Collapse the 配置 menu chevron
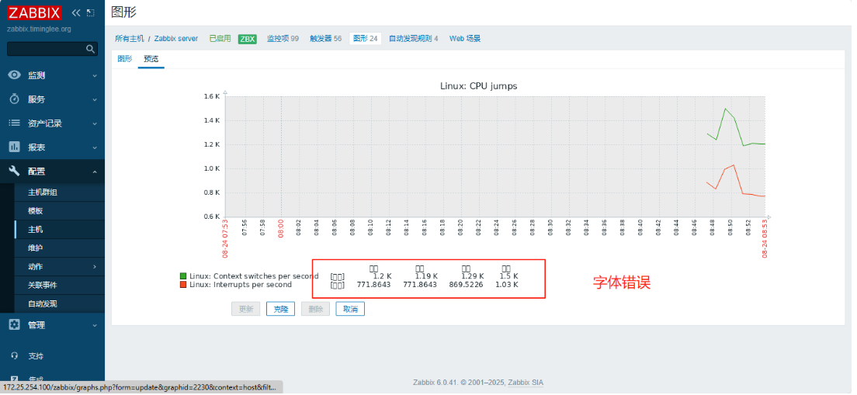Screen dimensions: 857x395 click(x=95, y=172)
